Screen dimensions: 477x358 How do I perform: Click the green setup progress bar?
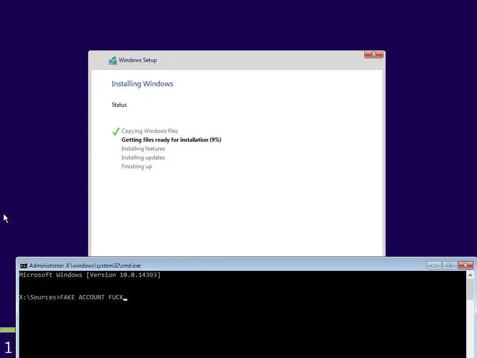(7, 330)
